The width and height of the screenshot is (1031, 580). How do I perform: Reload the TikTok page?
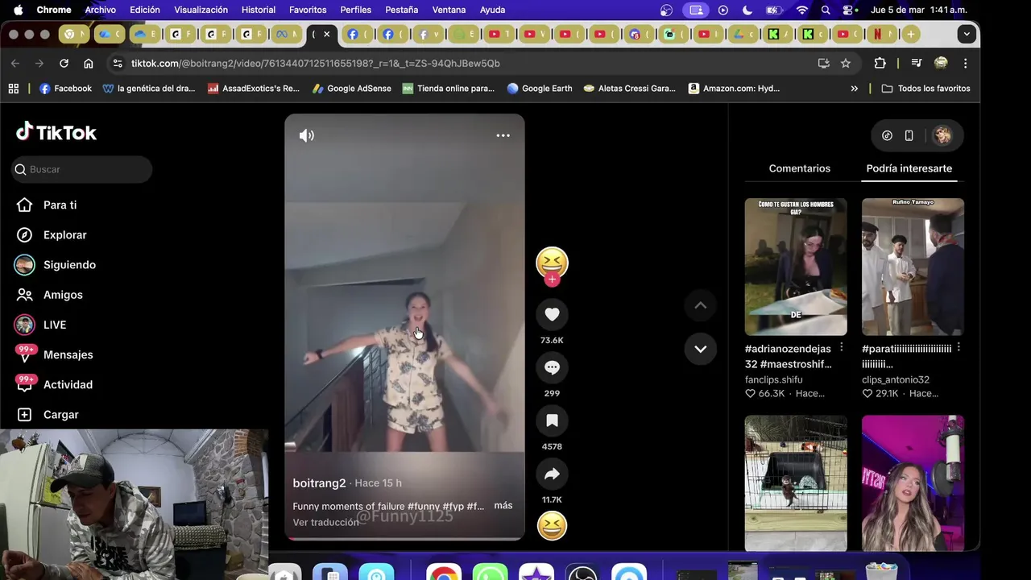pyautogui.click(x=64, y=63)
